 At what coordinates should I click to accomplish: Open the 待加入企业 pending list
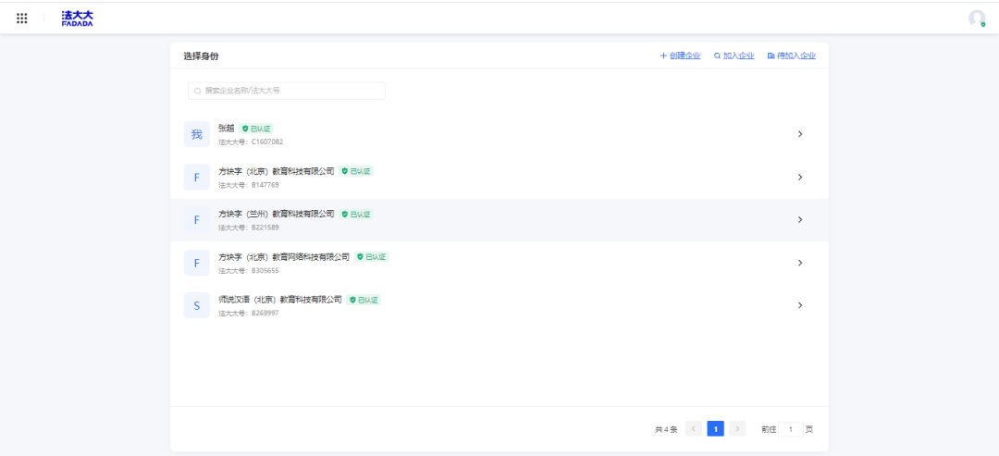(x=792, y=56)
